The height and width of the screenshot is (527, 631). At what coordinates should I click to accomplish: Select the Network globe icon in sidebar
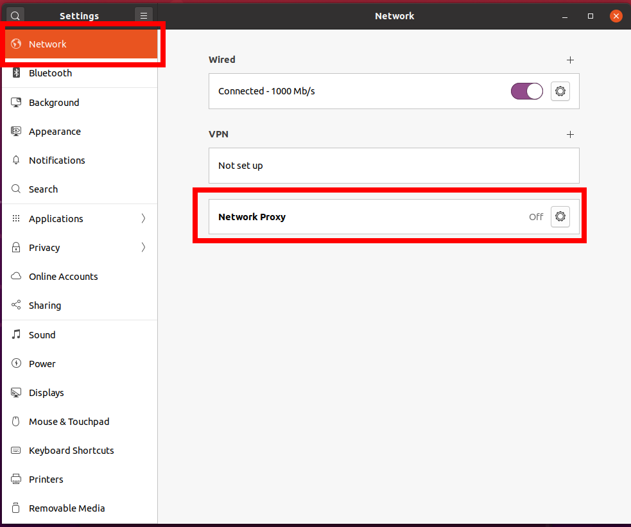point(16,44)
